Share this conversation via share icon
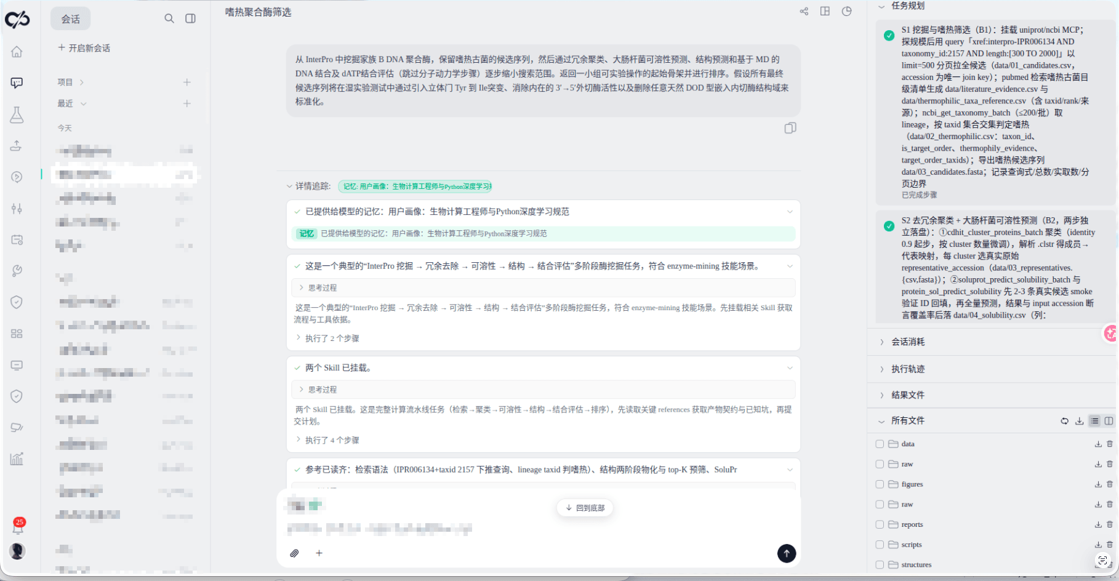Viewport: 1119px width, 581px height. (804, 11)
